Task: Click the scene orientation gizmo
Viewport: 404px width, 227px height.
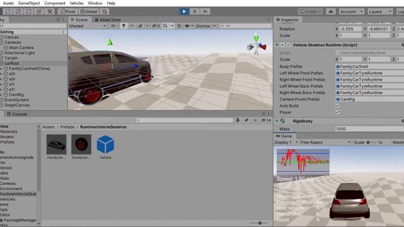Action: pos(256,46)
